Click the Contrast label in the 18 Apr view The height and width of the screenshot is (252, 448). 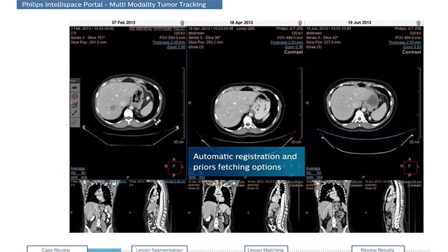(293, 52)
